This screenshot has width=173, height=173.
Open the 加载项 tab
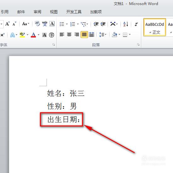click(96, 12)
